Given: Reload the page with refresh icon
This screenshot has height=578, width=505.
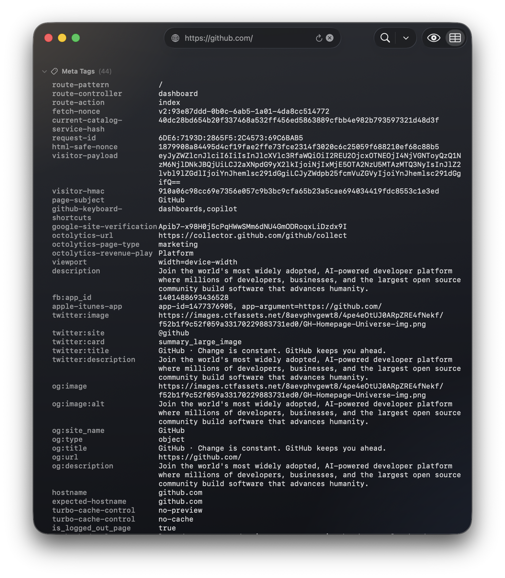Looking at the screenshot, I should (x=319, y=38).
